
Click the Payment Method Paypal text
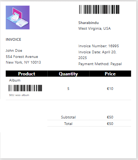(x=100, y=64)
